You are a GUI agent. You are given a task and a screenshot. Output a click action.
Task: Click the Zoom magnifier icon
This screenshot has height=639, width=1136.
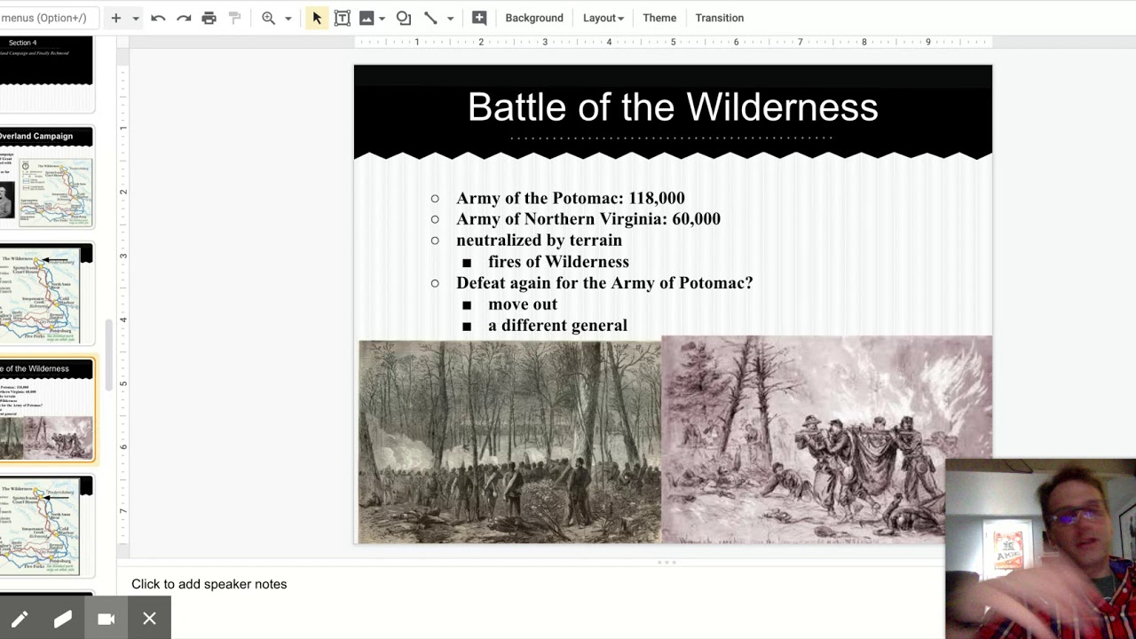(x=268, y=18)
